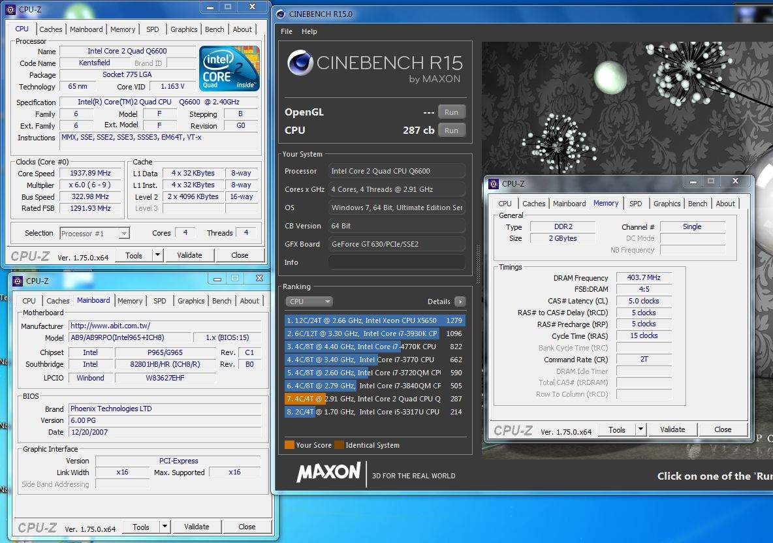Click Validate in Memory window
Viewport: 773px width, 543px height.
click(672, 429)
